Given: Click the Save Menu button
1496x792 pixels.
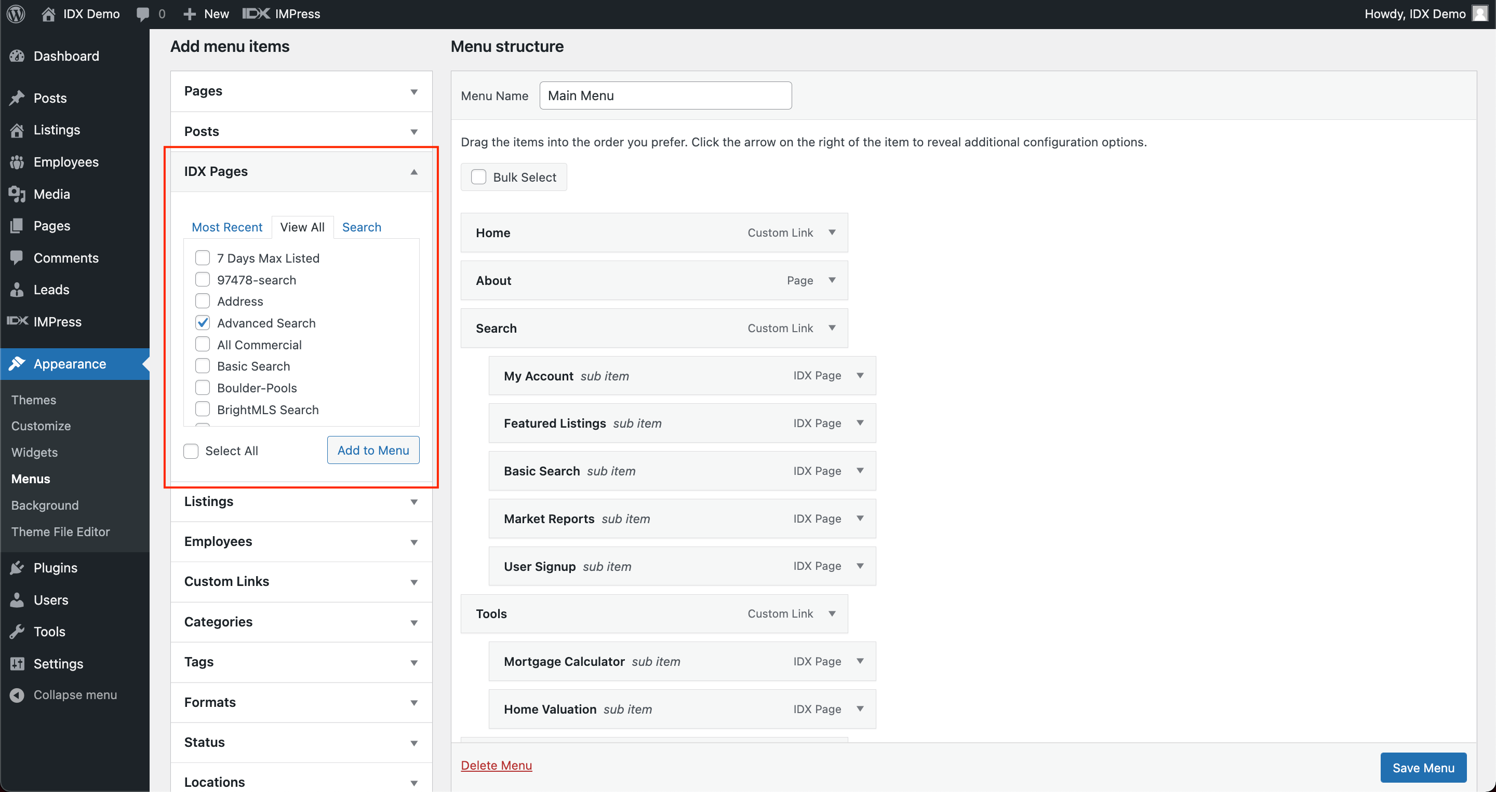Looking at the screenshot, I should click(1424, 766).
